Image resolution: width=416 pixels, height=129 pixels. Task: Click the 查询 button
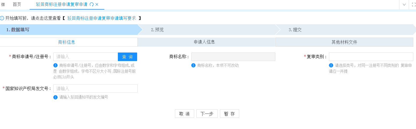pyautogui.click(x=128, y=57)
